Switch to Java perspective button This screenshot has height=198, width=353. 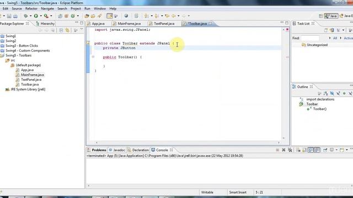[x=331, y=16]
